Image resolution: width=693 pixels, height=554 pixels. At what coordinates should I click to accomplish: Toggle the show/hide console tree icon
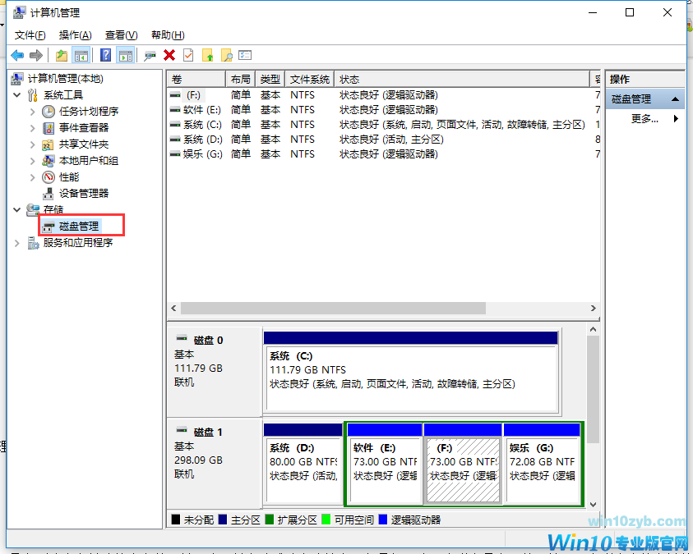coord(81,55)
